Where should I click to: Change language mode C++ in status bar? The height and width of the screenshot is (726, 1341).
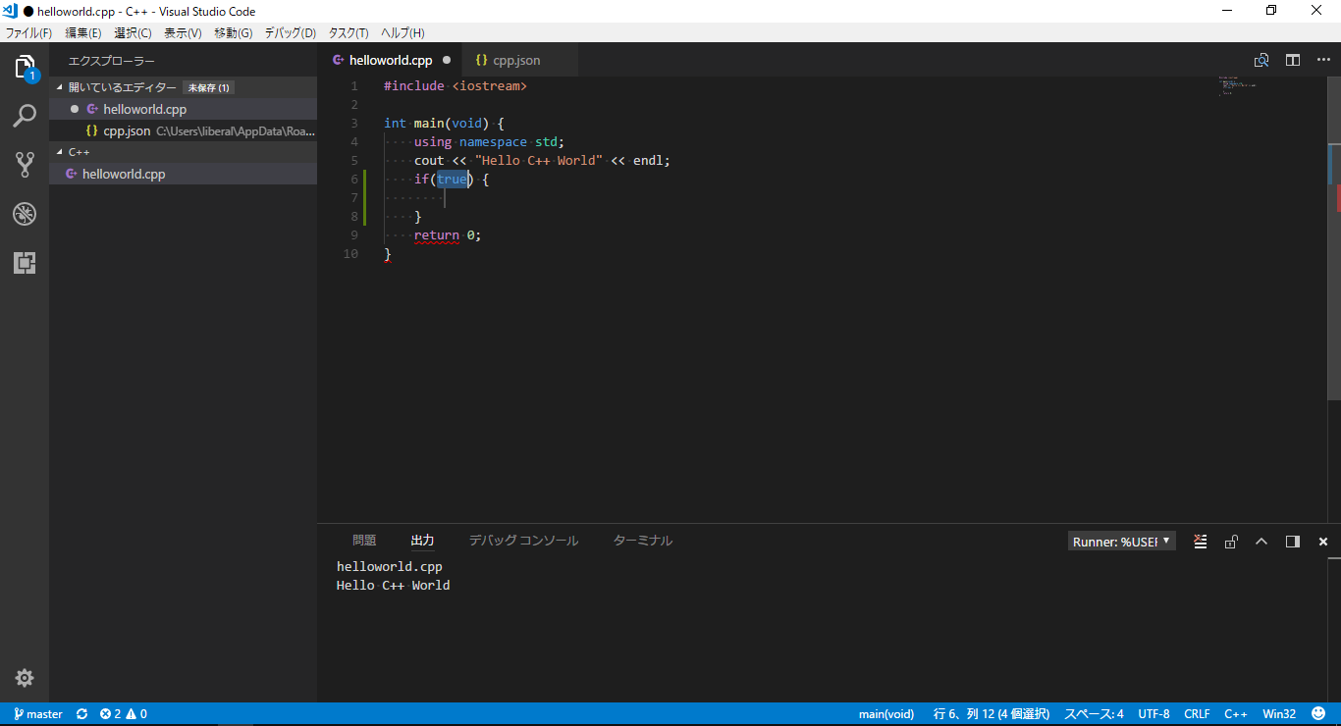tap(1235, 714)
